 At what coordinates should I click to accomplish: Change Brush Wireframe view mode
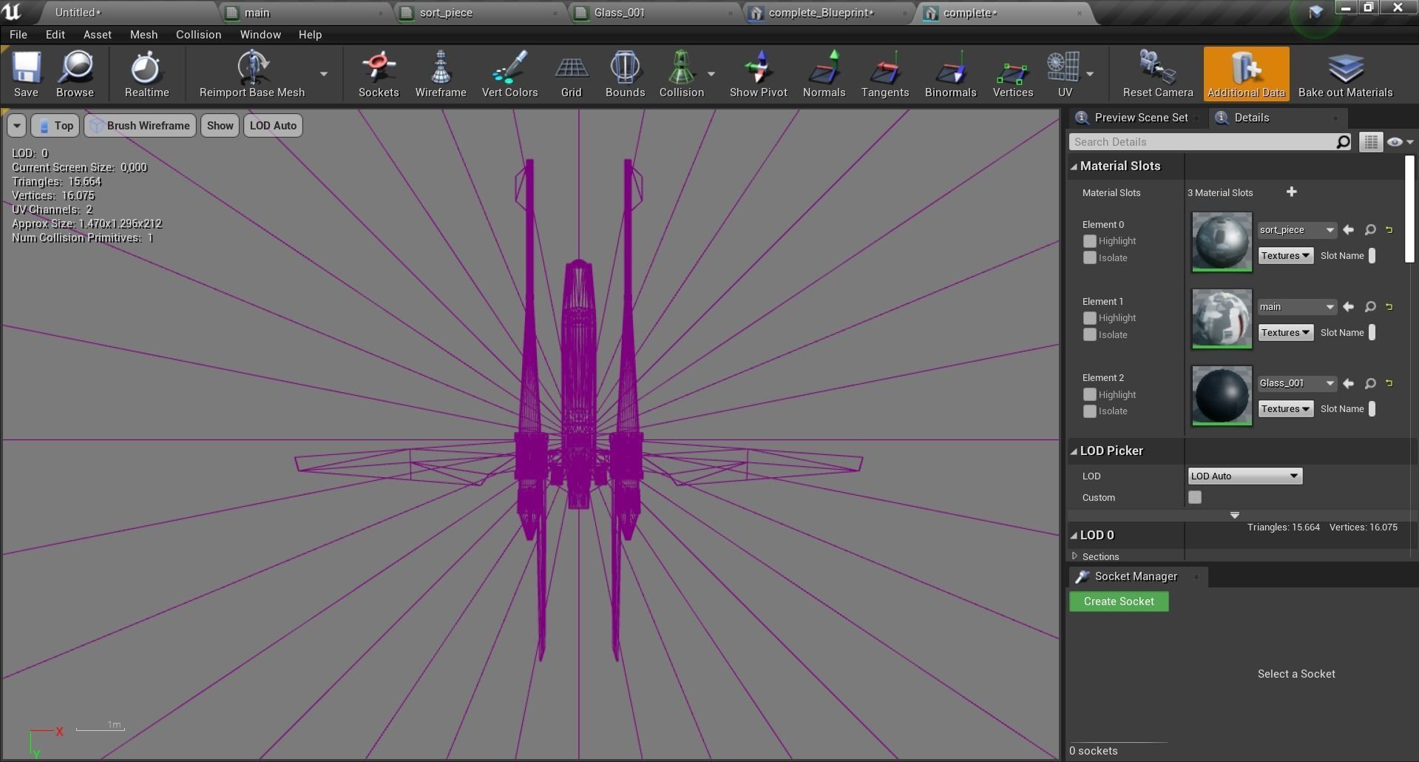140,126
